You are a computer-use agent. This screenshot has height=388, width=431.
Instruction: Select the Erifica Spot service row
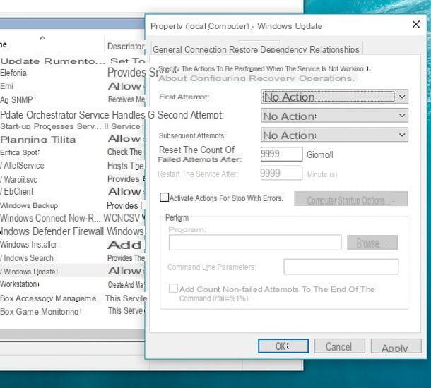tap(72, 152)
